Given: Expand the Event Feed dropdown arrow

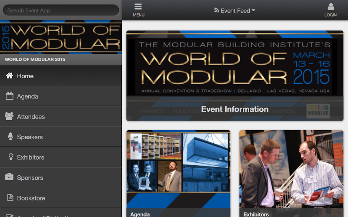Looking at the screenshot, I should click(x=254, y=10).
